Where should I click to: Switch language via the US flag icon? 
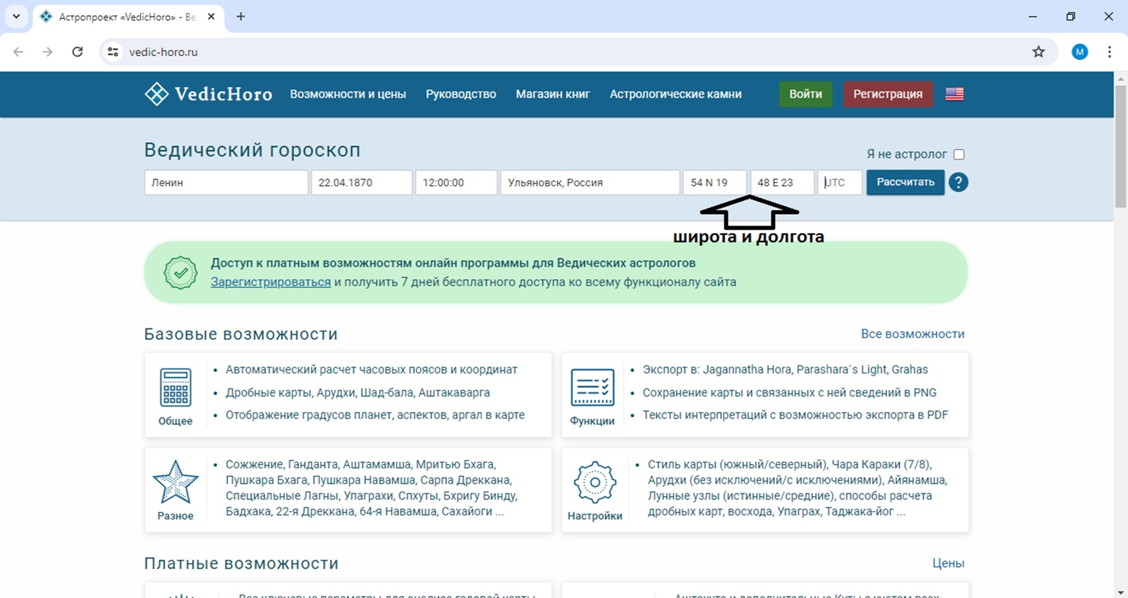954,94
